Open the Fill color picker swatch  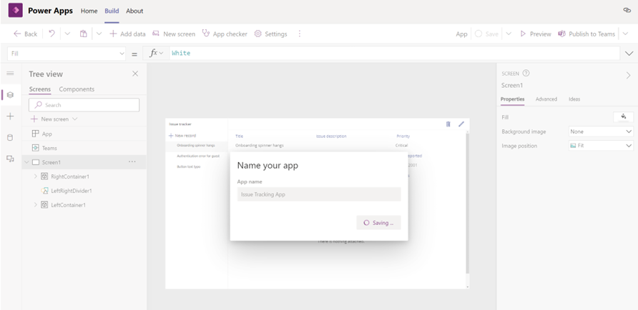[624, 117]
